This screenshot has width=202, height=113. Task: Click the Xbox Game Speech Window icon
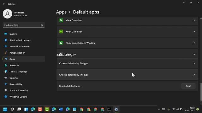pyautogui.click(x=61, y=43)
